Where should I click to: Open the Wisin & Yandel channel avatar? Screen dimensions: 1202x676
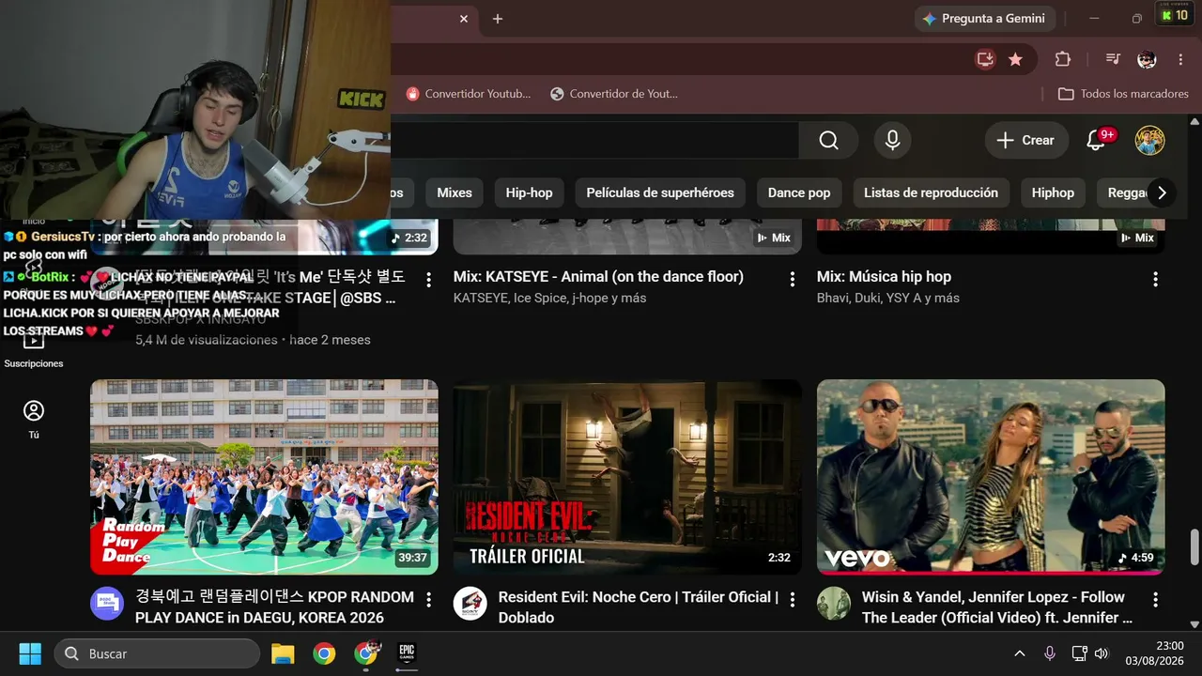click(x=833, y=604)
